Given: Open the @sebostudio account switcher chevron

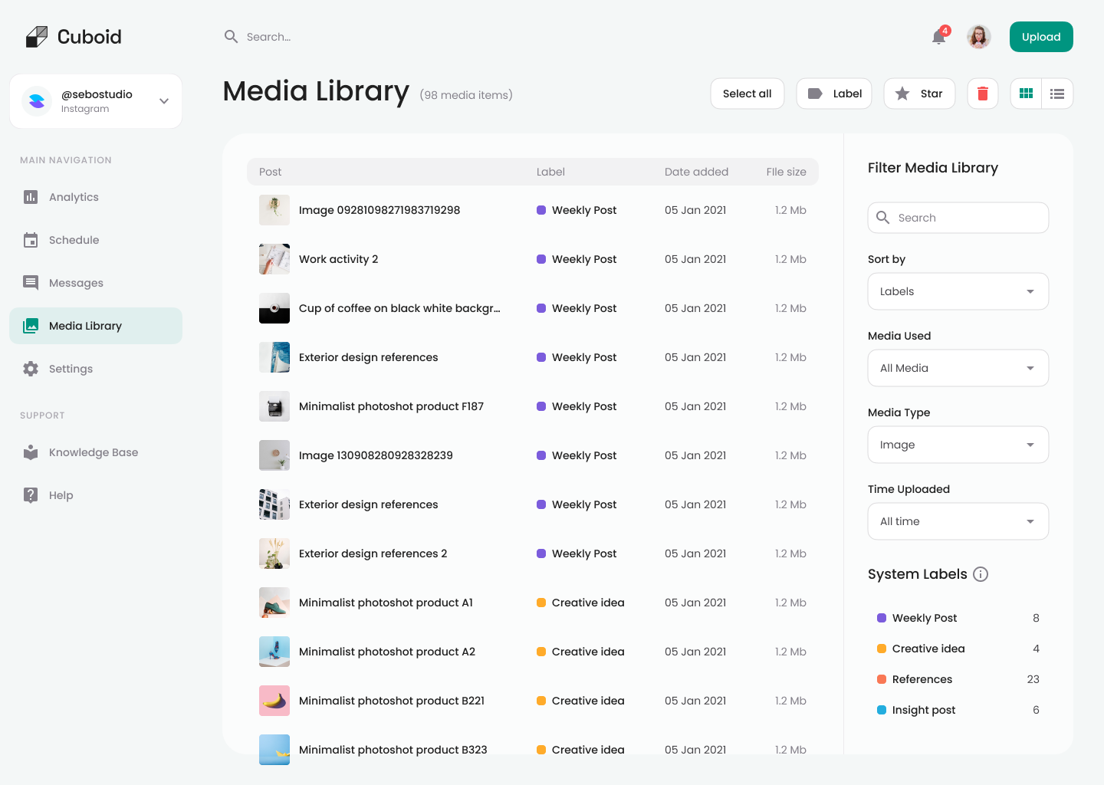Looking at the screenshot, I should pos(163,100).
